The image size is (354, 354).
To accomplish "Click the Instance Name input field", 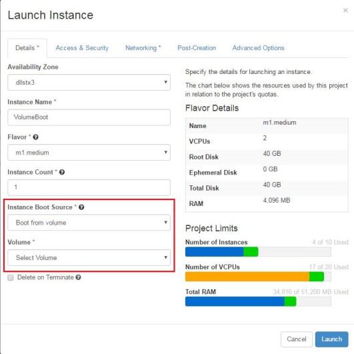I will click(x=89, y=117).
